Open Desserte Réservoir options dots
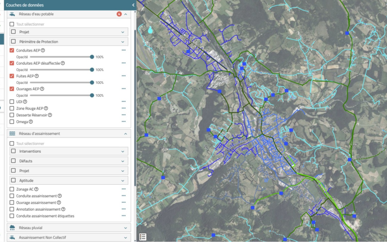Screen dimensions: 387x242 pyautogui.click(x=124, y=114)
